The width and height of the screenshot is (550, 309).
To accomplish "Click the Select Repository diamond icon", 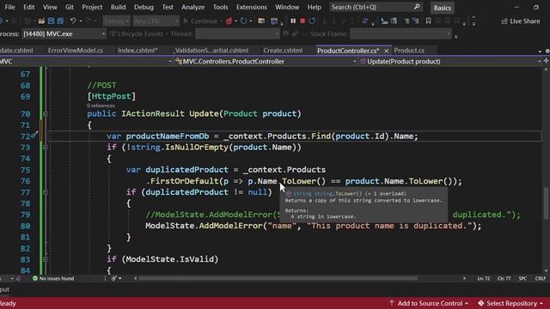I will coord(481,303).
